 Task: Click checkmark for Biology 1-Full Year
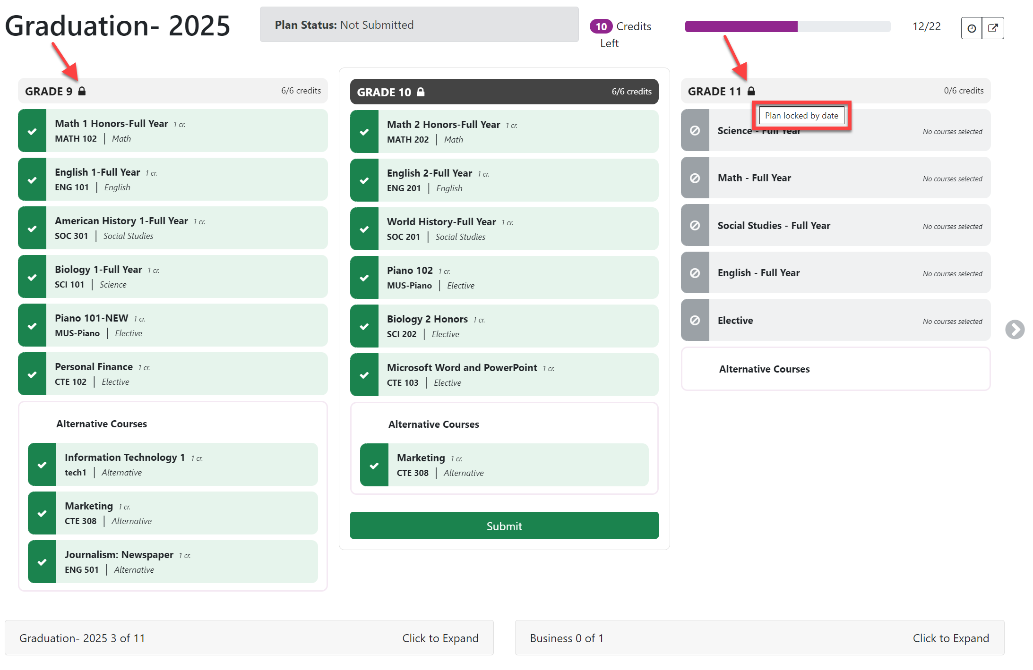coord(32,277)
